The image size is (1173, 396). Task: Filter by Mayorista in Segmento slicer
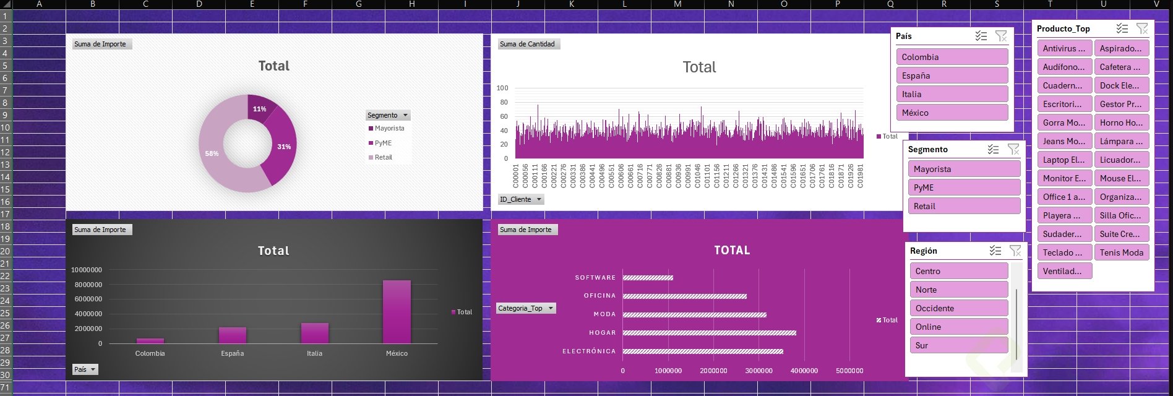[965, 169]
